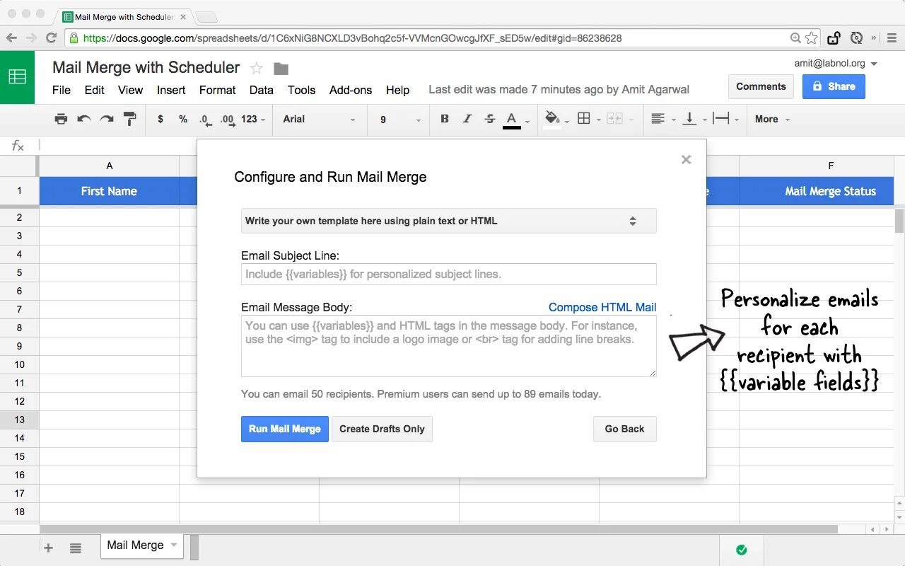Click the Go Back button

coord(625,429)
